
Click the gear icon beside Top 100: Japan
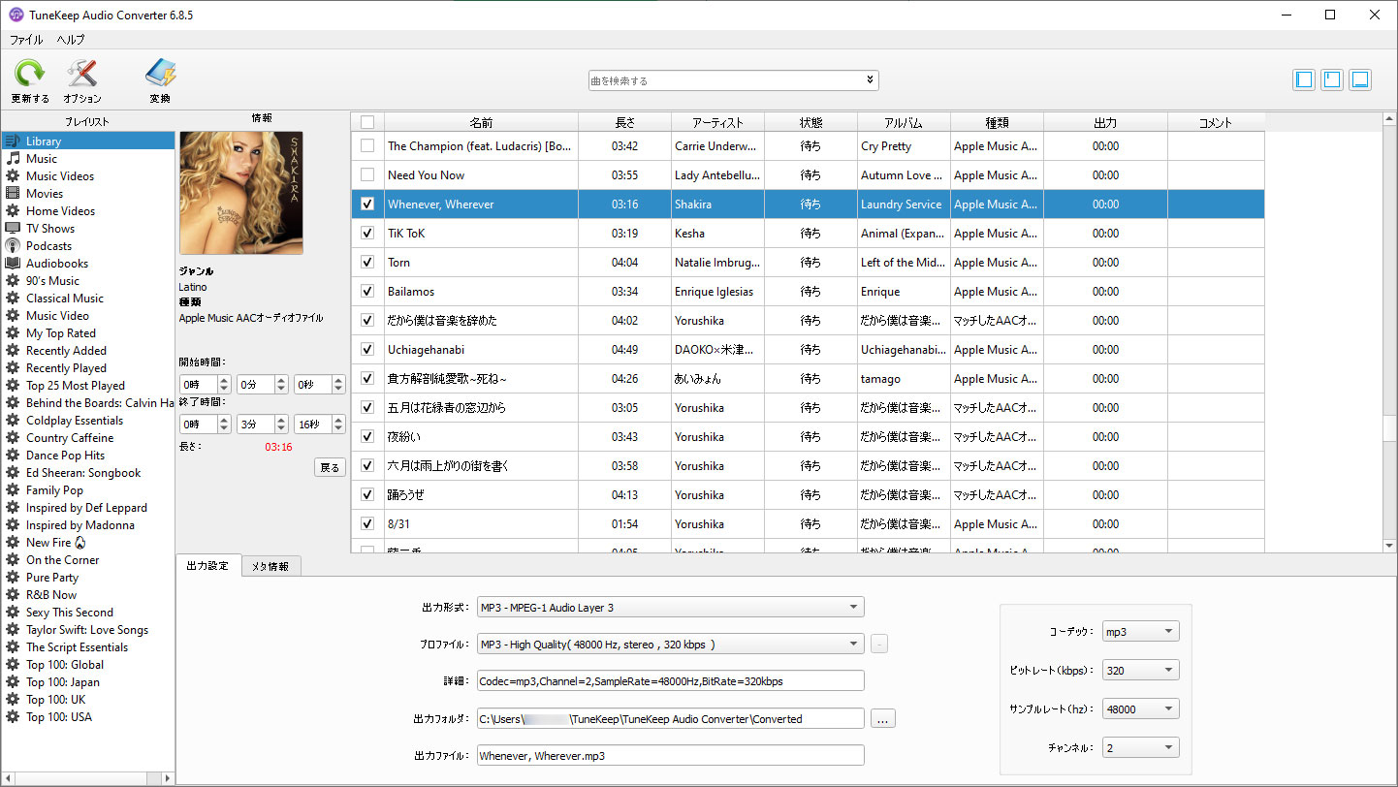[13, 682]
